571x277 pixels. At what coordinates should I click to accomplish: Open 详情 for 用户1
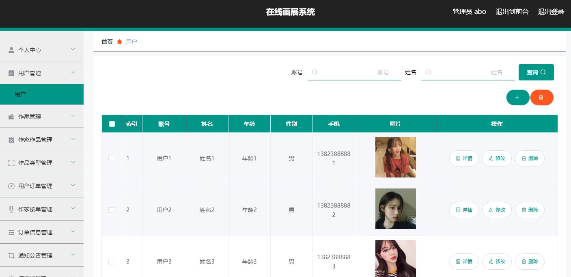coord(464,158)
